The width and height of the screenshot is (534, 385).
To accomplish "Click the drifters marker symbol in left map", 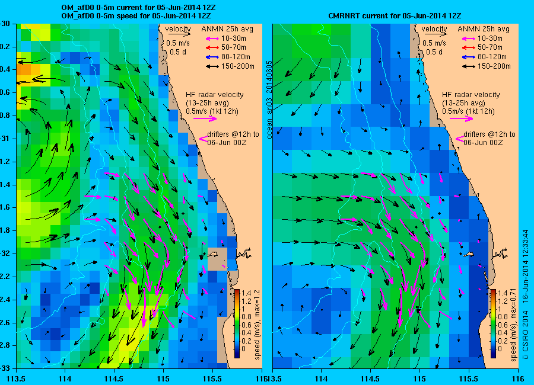I will tap(204, 139).
